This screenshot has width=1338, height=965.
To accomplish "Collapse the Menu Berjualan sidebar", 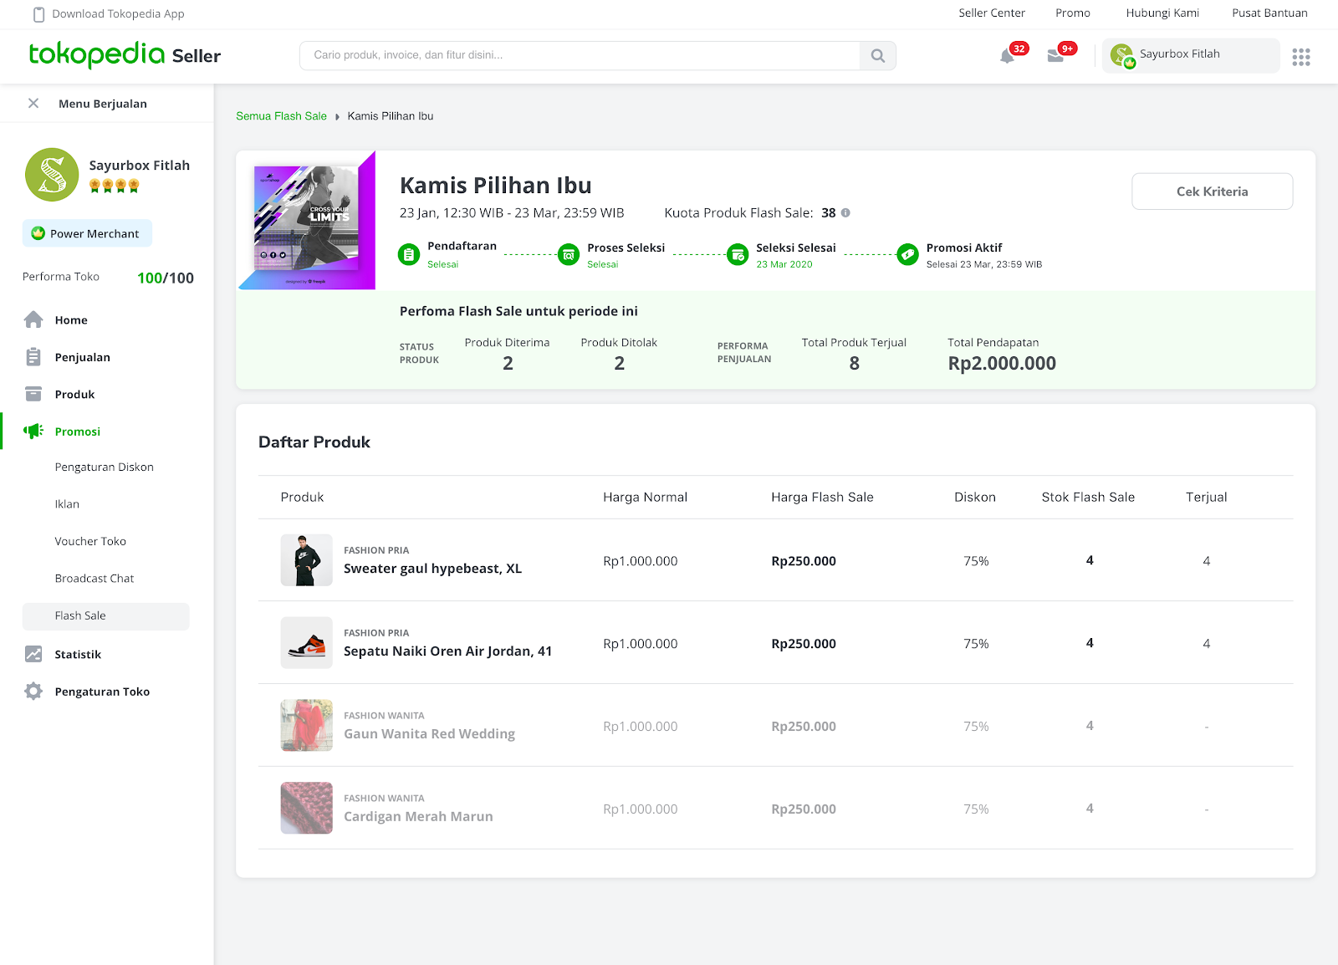I will (33, 103).
